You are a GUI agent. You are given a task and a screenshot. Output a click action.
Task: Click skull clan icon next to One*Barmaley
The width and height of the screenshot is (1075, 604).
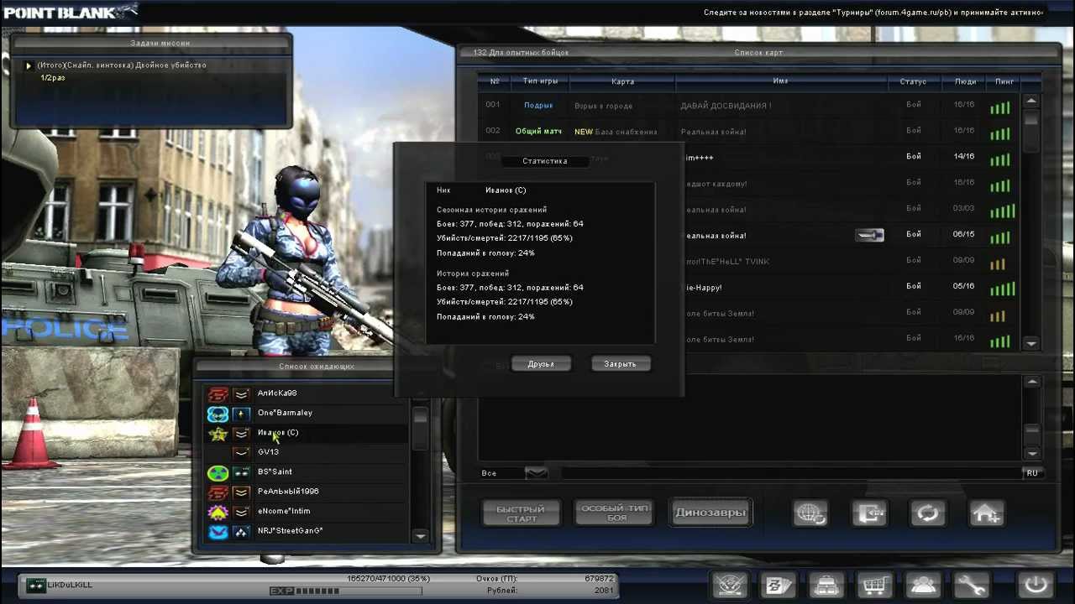coord(218,414)
